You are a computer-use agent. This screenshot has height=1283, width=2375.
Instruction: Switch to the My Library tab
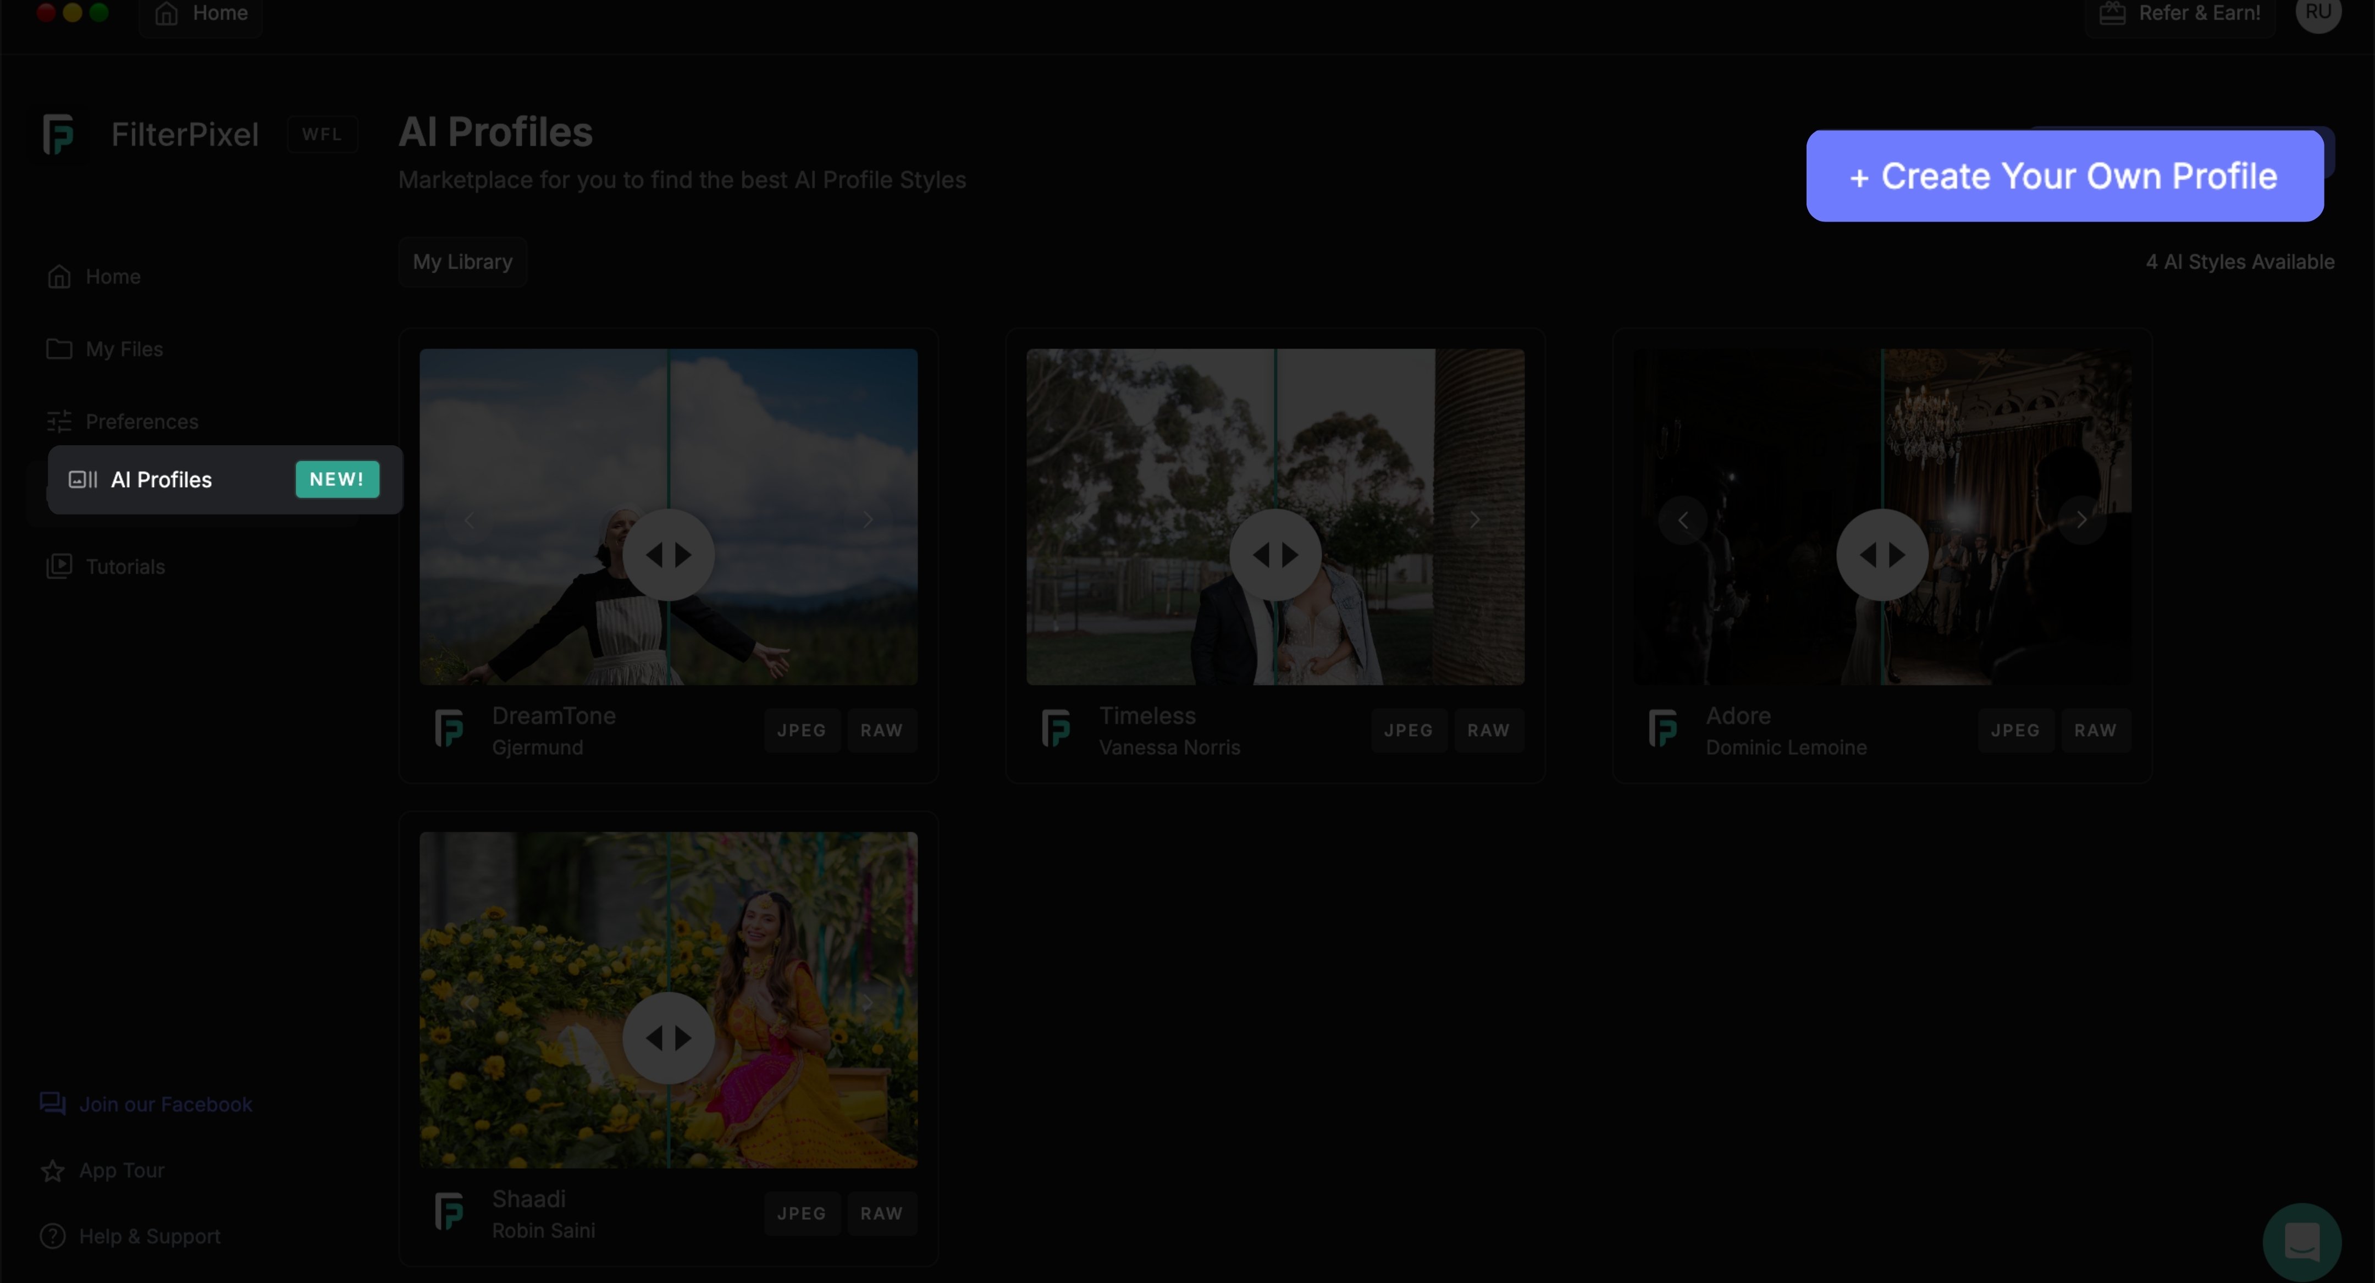(x=462, y=262)
